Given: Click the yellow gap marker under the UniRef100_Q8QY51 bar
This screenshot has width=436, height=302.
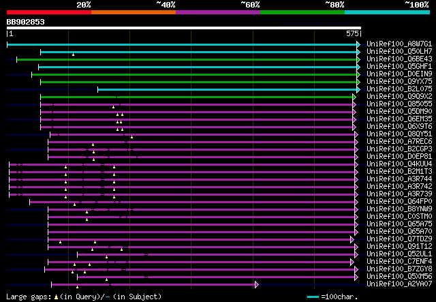Looking at the screenshot, I should tap(131, 137).
